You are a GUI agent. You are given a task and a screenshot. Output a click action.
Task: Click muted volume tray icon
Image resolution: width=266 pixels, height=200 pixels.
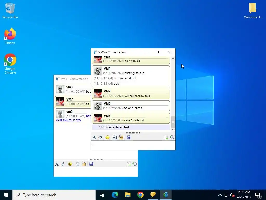pyautogui.click(x=232, y=195)
